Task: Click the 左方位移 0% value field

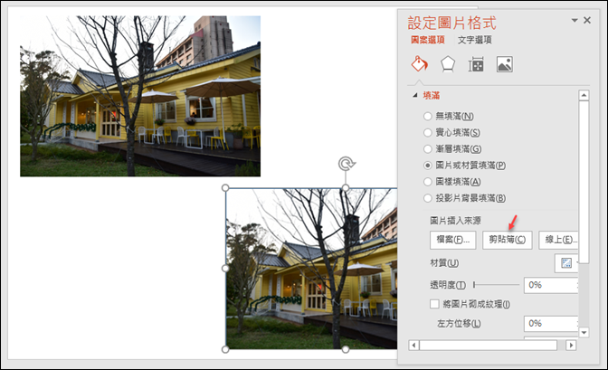Action: tap(551, 324)
